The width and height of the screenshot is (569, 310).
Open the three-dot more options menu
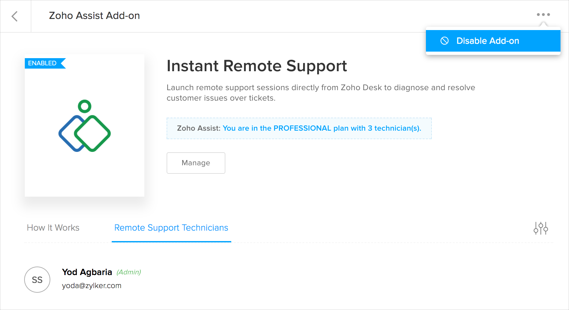coord(543,15)
